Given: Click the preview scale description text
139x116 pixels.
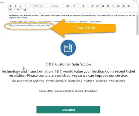Looking at the screenshot, I should (x=68, y=81).
